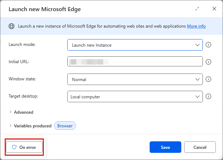Expand the dialog with the resize arrows icon
The width and height of the screenshot is (223, 160).
(197, 9)
